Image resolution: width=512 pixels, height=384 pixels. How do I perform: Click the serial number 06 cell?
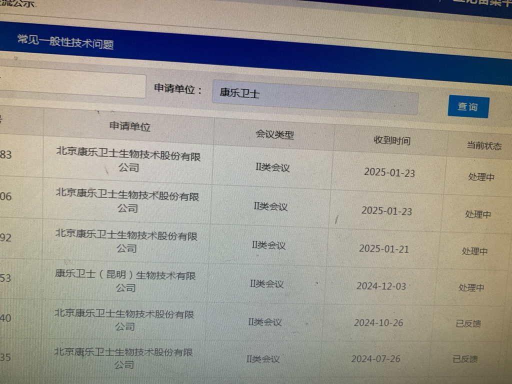tap(5, 196)
